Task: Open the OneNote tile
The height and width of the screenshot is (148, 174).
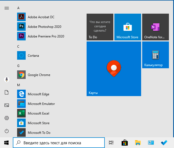Action: (156, 27)
